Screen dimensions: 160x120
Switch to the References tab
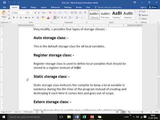point(55,7)
